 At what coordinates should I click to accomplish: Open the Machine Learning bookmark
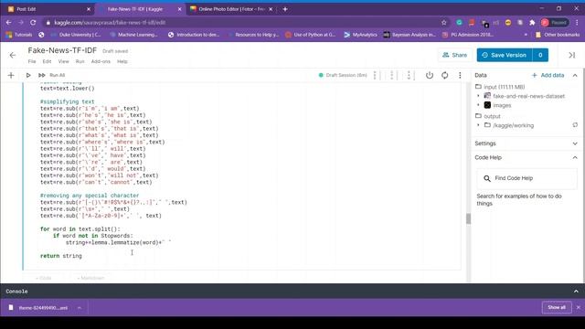coord(134,35)
